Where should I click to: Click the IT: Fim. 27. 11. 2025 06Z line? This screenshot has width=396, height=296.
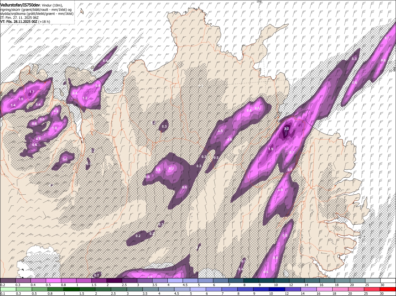(19, 18)
